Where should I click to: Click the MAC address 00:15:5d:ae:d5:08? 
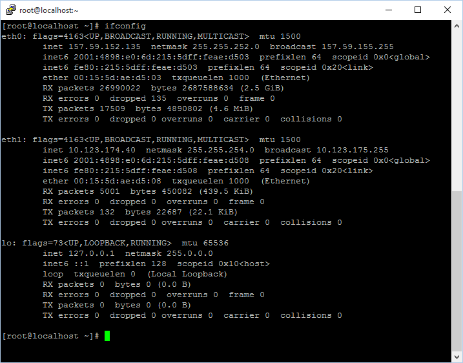[118, 181]
